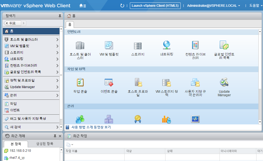This screenshot has width=263, height=161.
Task: Open the 네트워킹 globe icon
Action: coord(167,45)
